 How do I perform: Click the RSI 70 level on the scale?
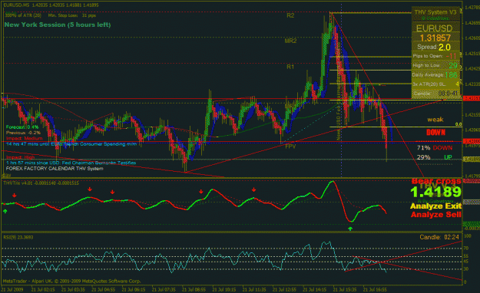[466, 248]
